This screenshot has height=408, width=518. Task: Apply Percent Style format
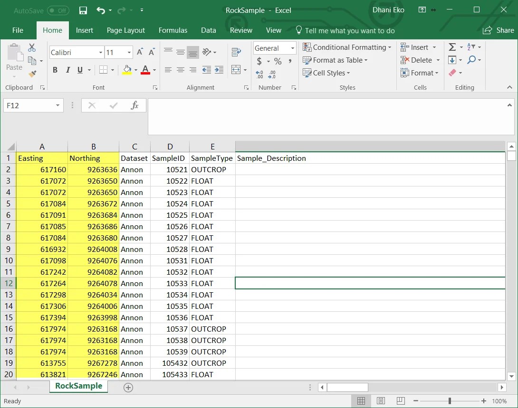pyautogui.click(x=278, y=61)
